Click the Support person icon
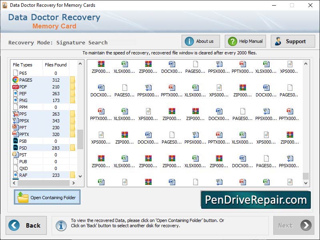The height and width of the screenshot is (240, 320). 279,41
